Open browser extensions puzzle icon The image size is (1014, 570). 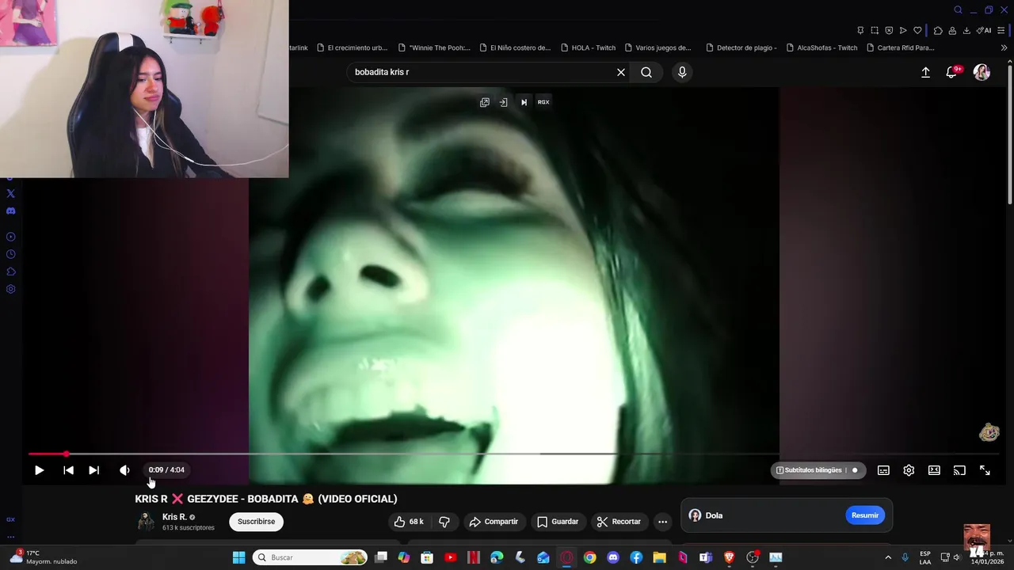[938, 30]
